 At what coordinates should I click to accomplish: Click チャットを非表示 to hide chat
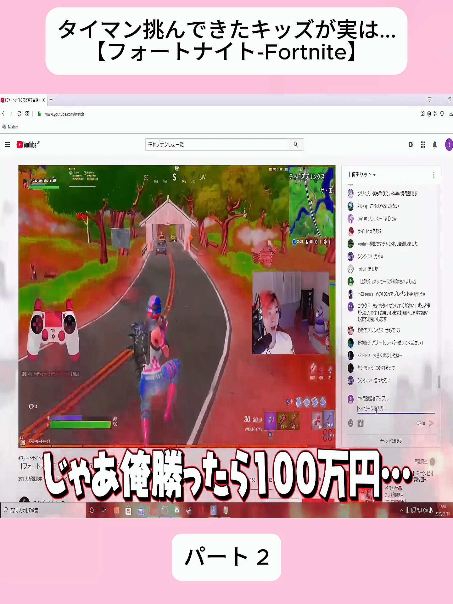click(x=391, y=441)
